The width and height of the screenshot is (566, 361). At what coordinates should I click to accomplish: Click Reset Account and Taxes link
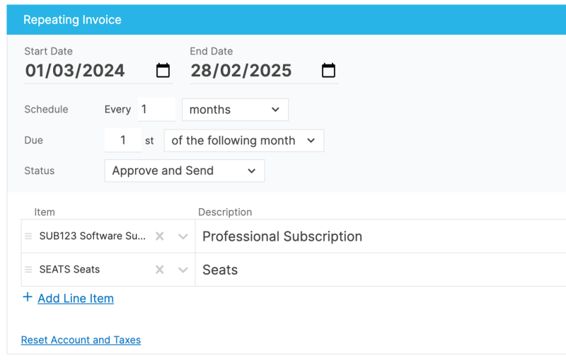point(81,340)
